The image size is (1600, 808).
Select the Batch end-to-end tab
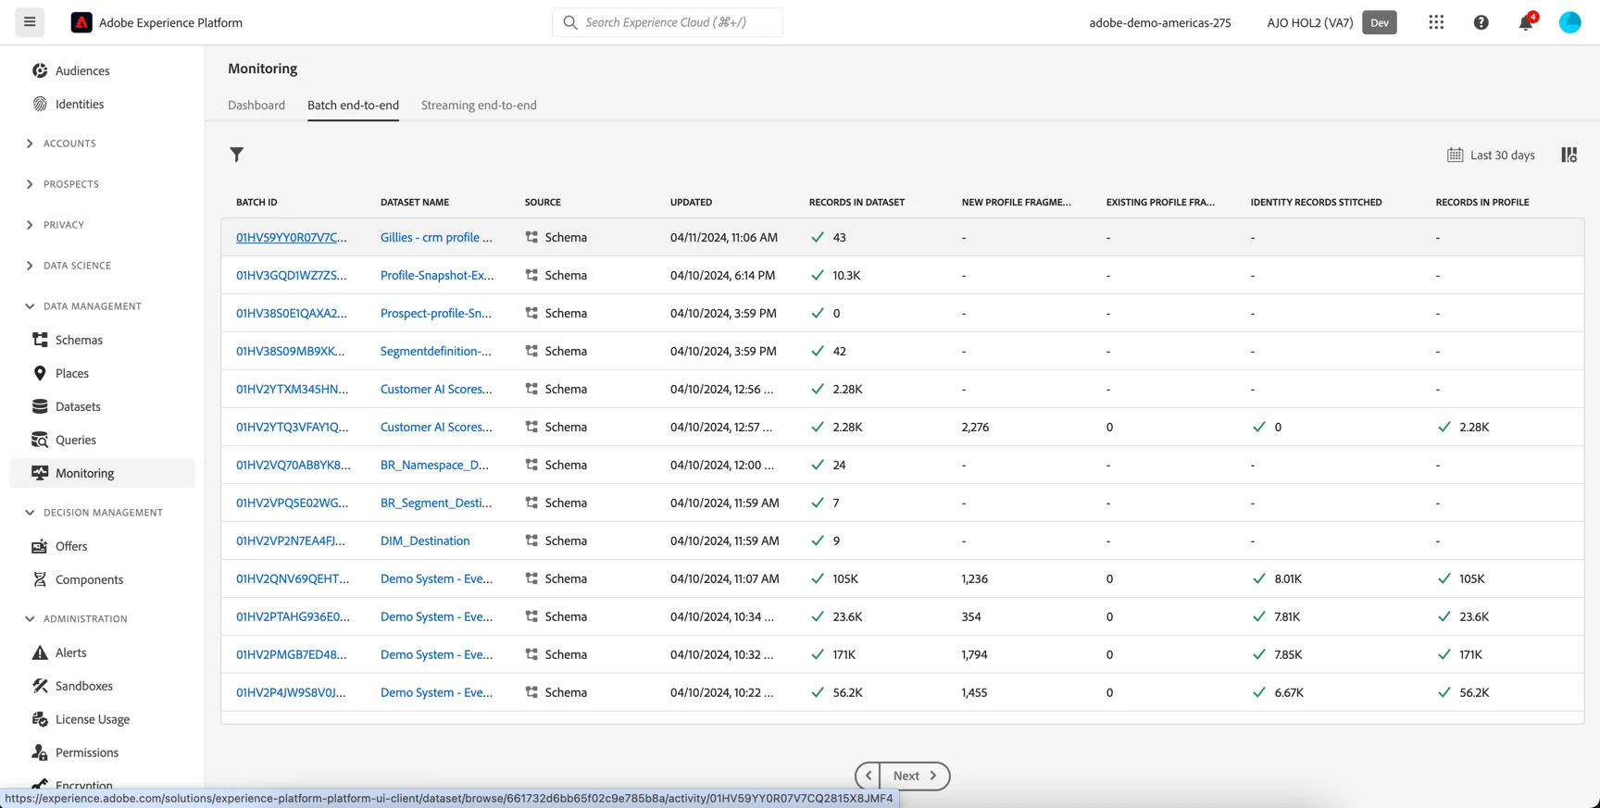353,105
